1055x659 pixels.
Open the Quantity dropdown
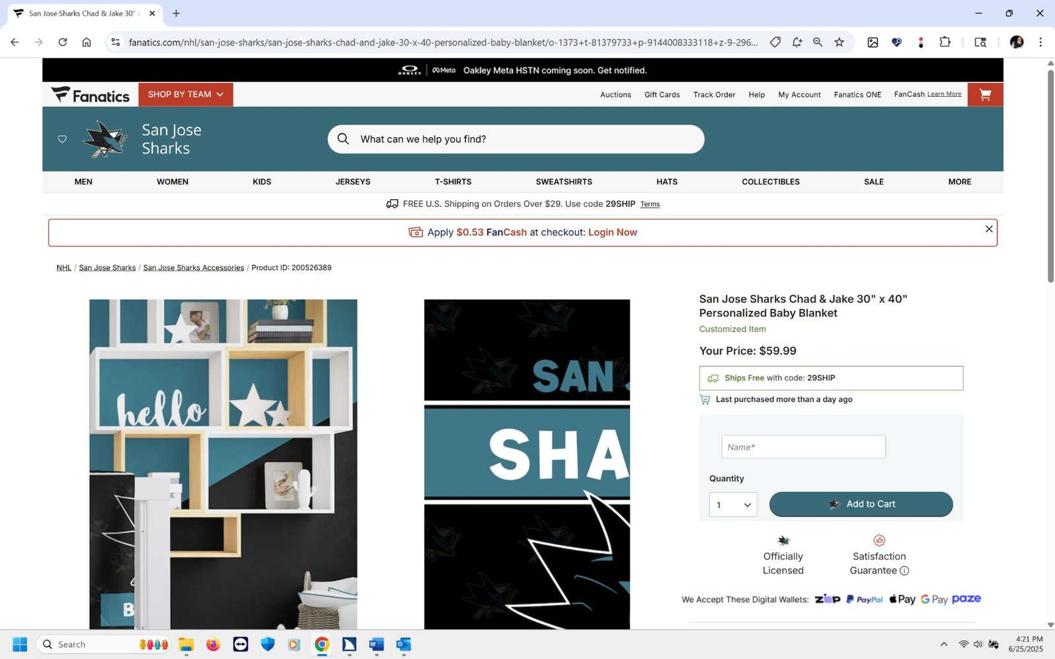click(733, 505)
